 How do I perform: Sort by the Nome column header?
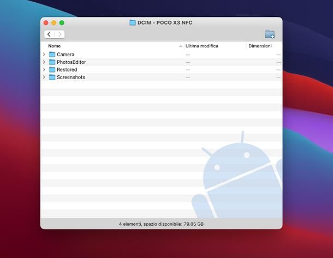pos(55,46)
